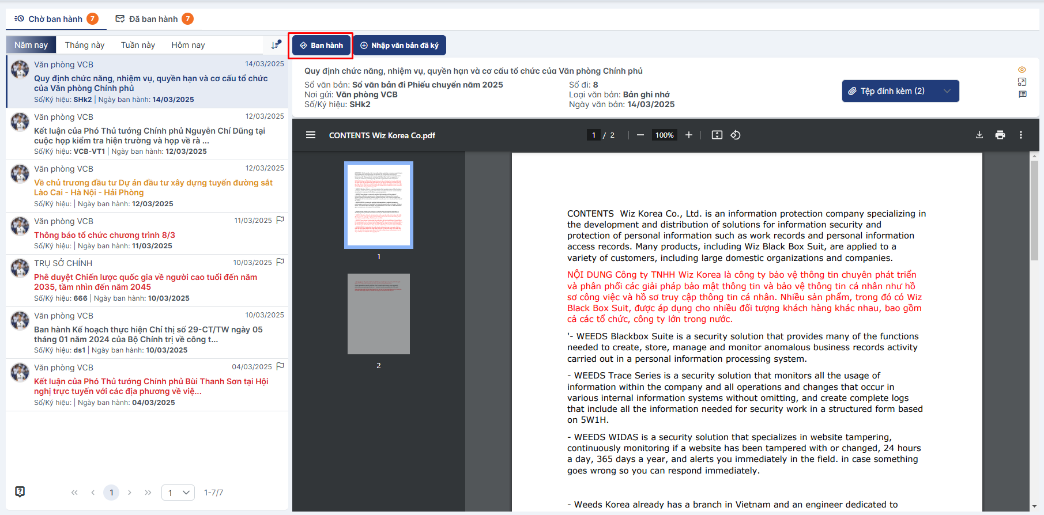1044x515 pixels.
Task: Go to next page of the list
Action: click(130, 493)
